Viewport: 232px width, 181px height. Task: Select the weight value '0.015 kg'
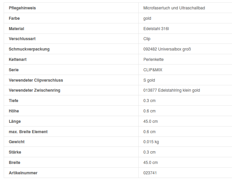coord(151,142)
